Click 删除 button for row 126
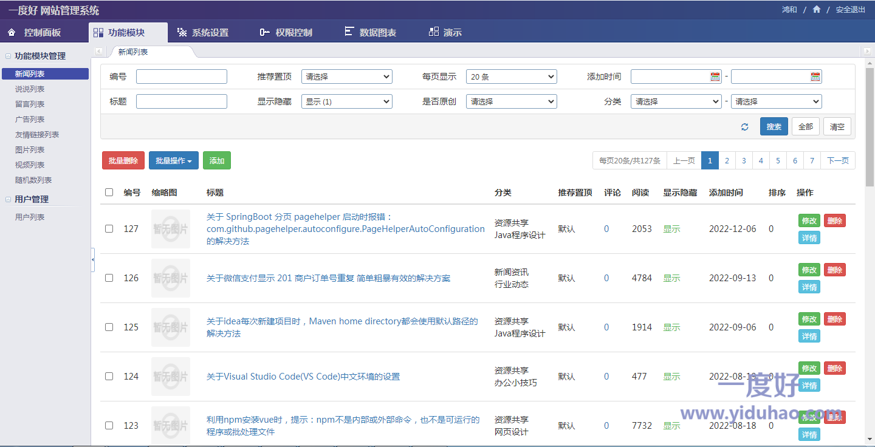The width and height of the screenshot is (875, 447). coord(835,270)
